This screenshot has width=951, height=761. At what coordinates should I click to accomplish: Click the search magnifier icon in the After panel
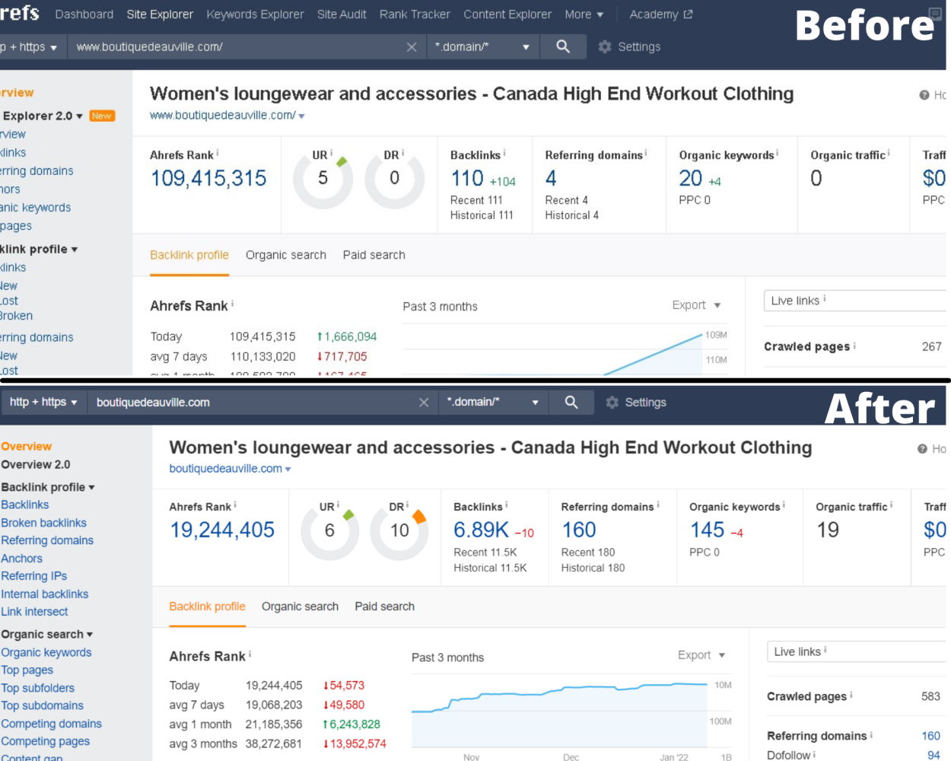571,402
